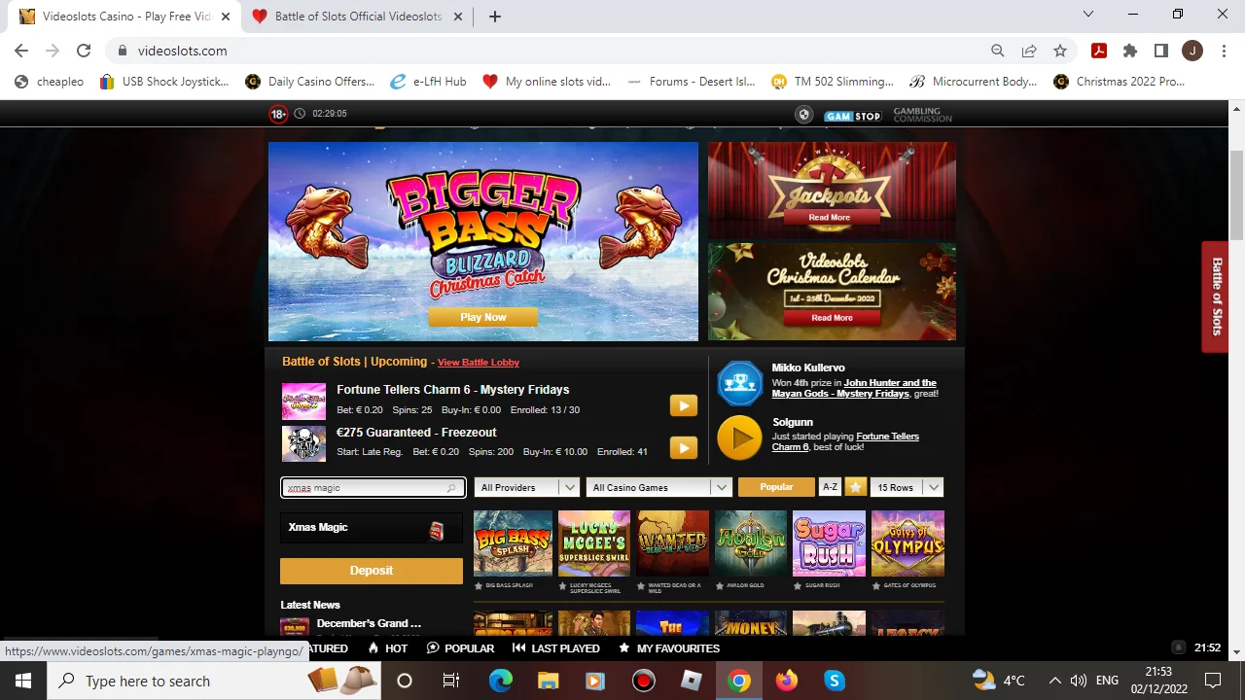The width and height of the screenshot is (1245, 700).
Task: Click the search magnifier in the games search box
Action: point(451,488)
